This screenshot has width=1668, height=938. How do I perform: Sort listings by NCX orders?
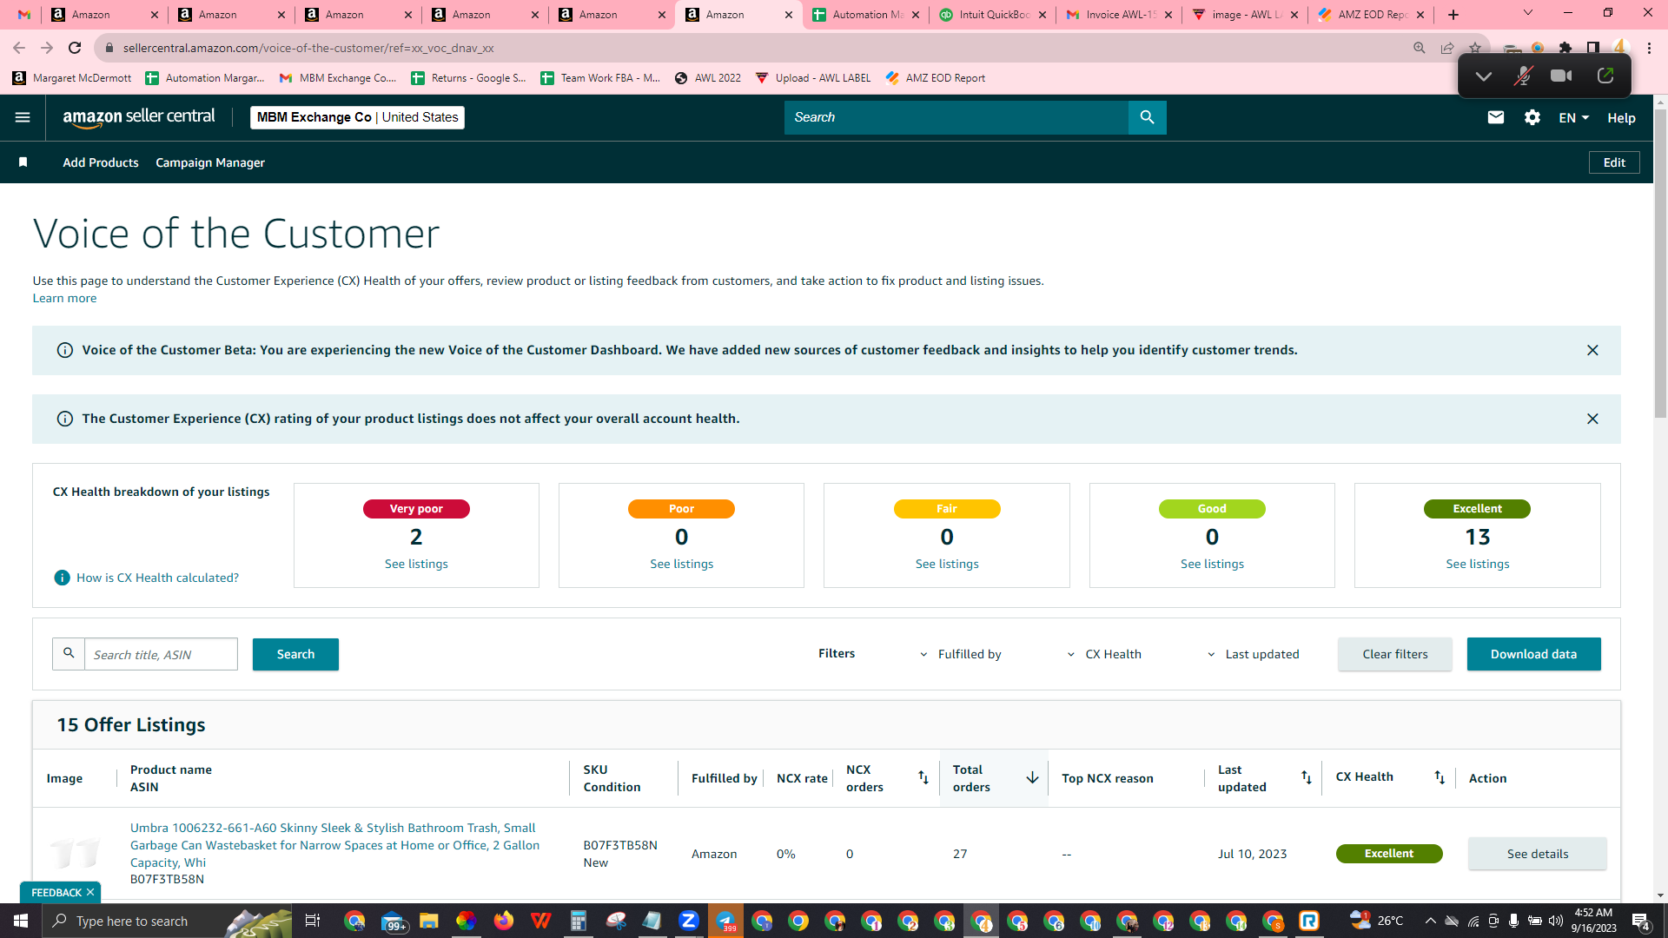[x=923, y=777]
